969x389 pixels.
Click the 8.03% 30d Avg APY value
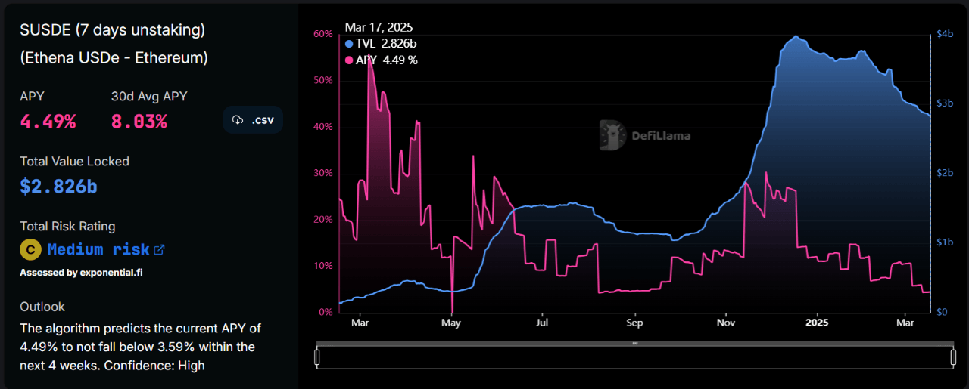point(139,121)
